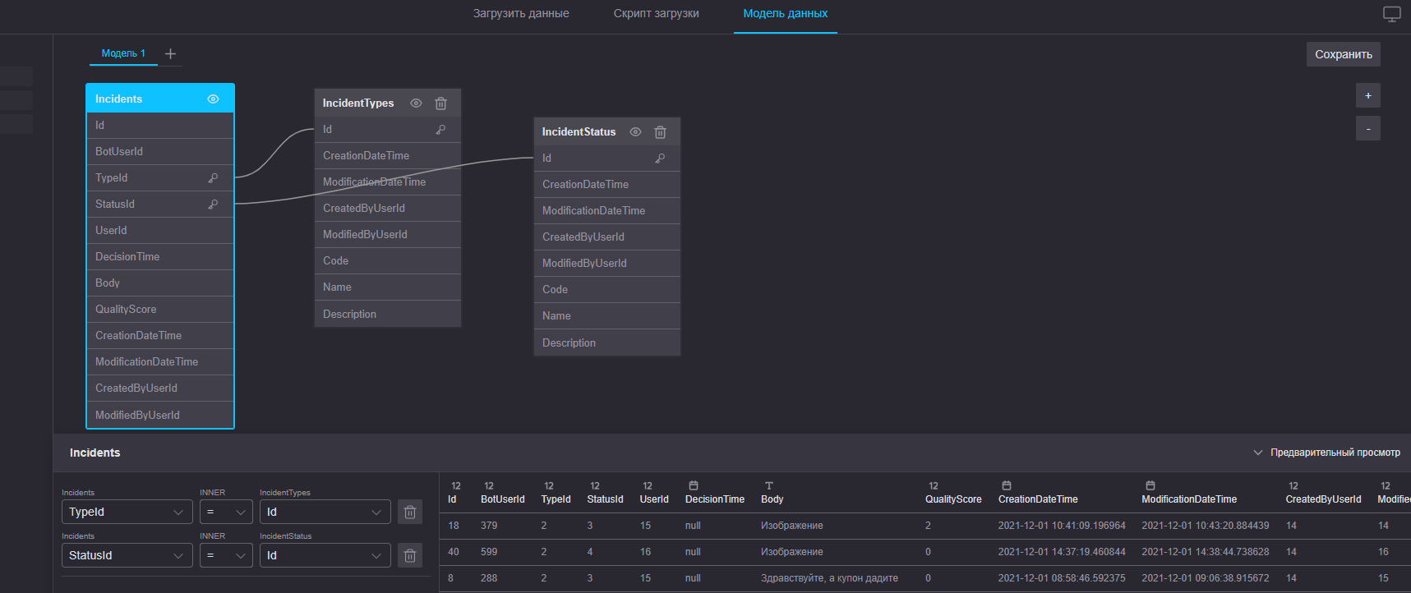Click key icon on Incidents StatusId field
The height and width of the screenshot is (593, 1411).
(213, 205)
